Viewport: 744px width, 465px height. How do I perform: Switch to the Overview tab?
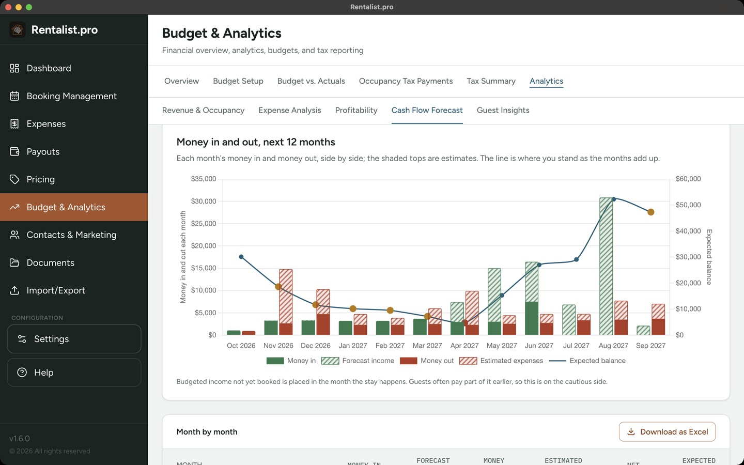(181, 81)
